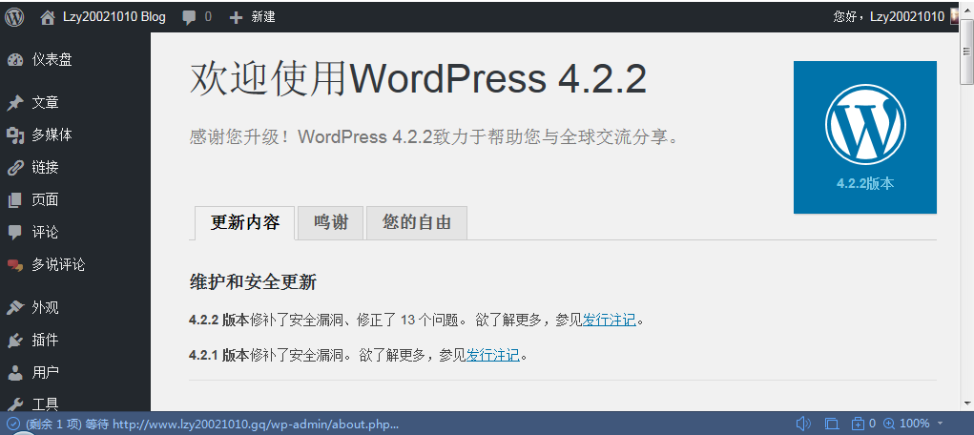Click the 链接 chain link icon
This screenshot has height=435, width=974.
15,168
